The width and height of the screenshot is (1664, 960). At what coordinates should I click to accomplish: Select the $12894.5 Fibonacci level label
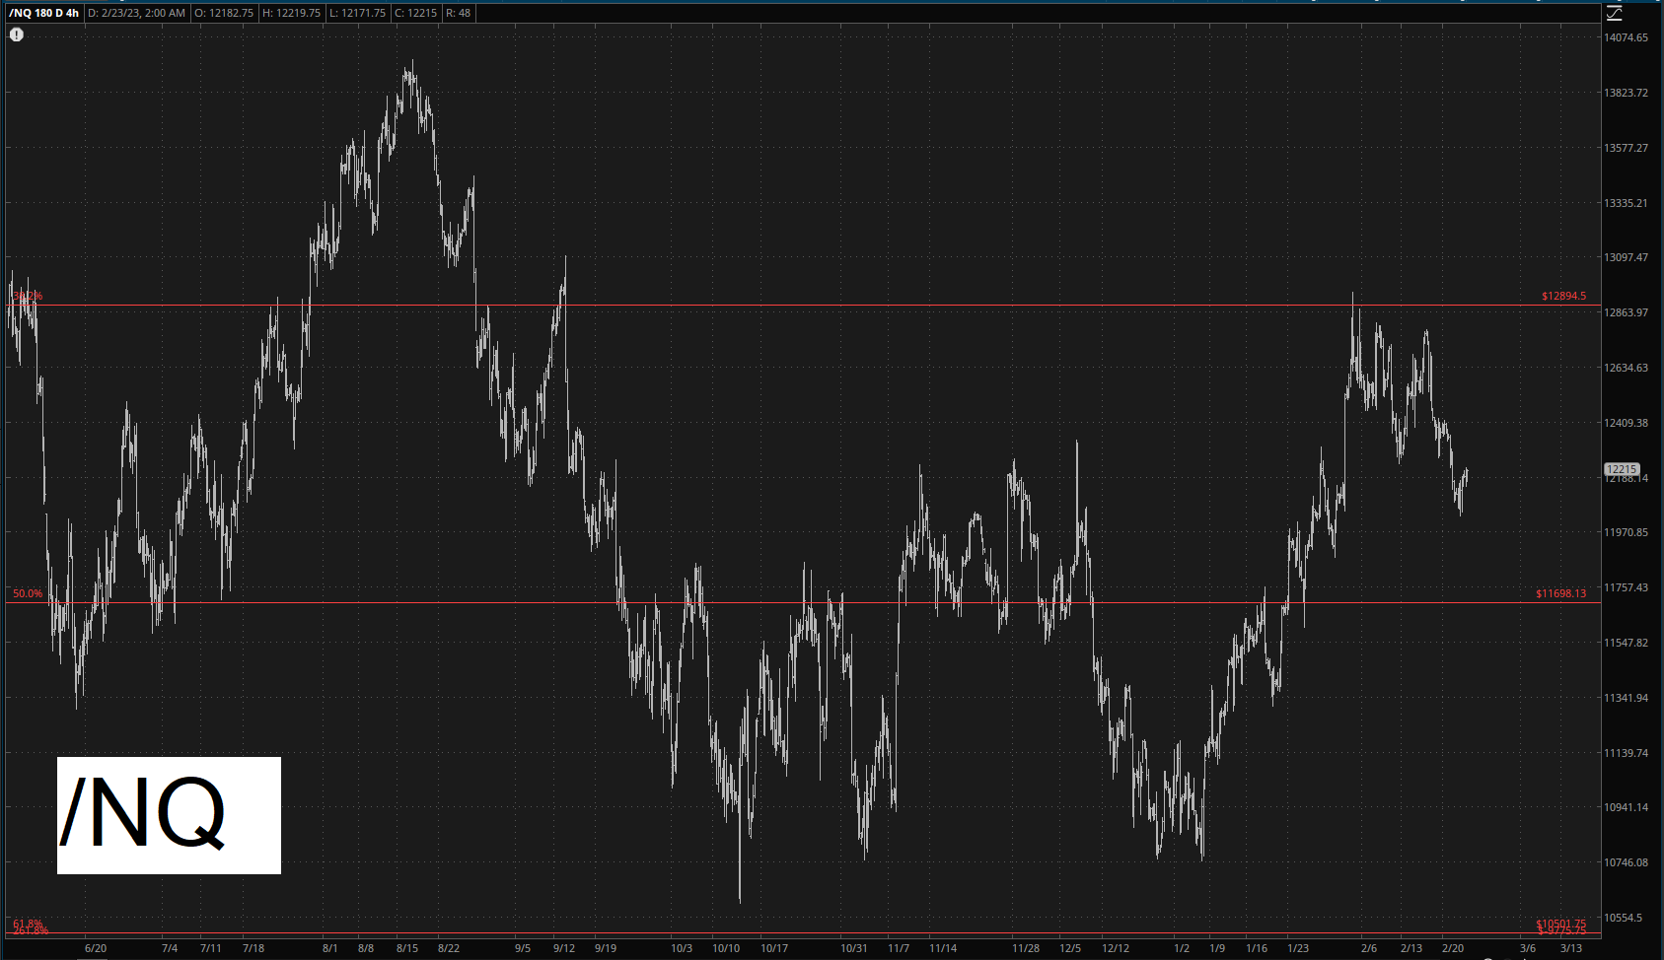coord(1563,296)
